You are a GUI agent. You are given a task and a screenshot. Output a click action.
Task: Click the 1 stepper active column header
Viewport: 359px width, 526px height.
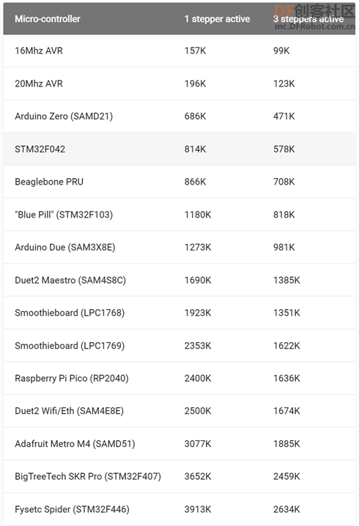tap(217, 19)
